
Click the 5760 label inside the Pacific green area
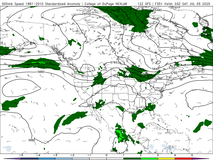[41, 63]
